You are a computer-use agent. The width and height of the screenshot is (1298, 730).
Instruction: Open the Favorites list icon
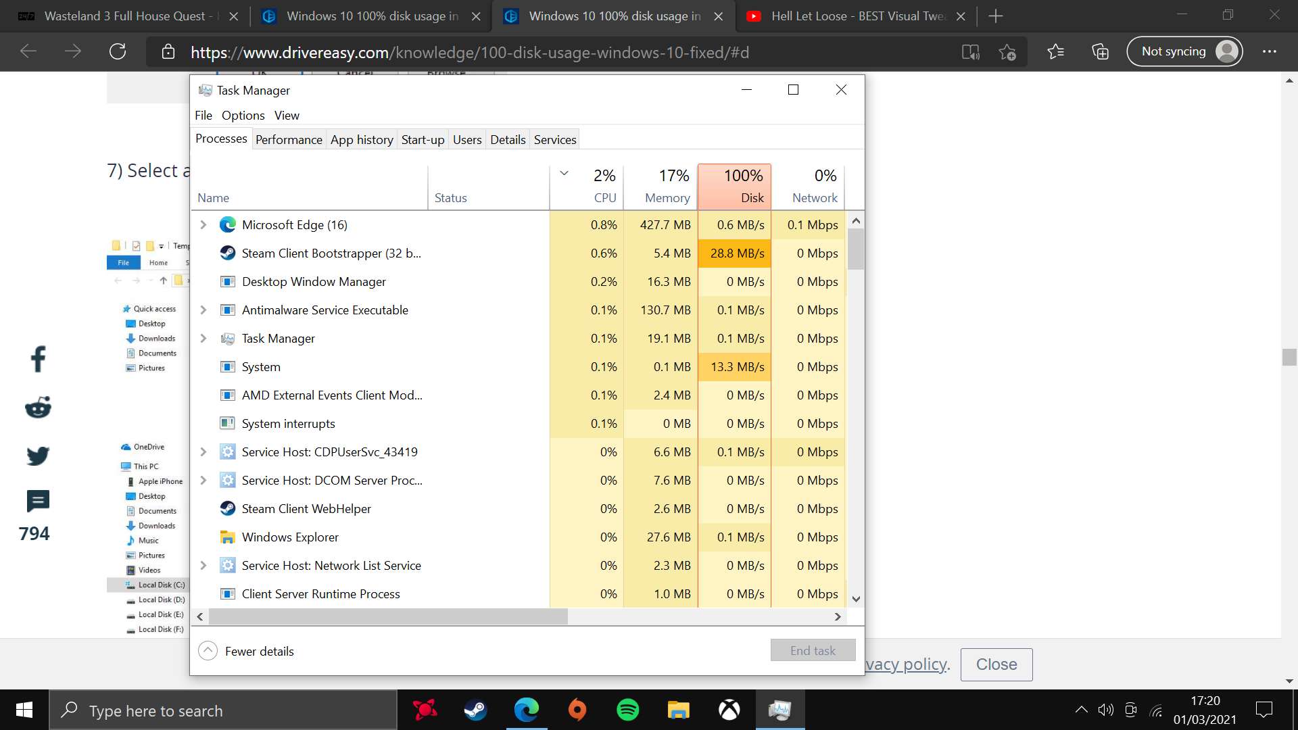click(x=1055, y=51)
